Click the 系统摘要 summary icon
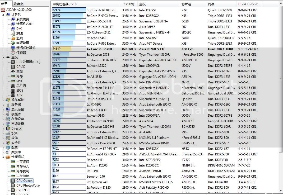The width and height of the screenshot is (283, 195). click(x=13, y=19)
